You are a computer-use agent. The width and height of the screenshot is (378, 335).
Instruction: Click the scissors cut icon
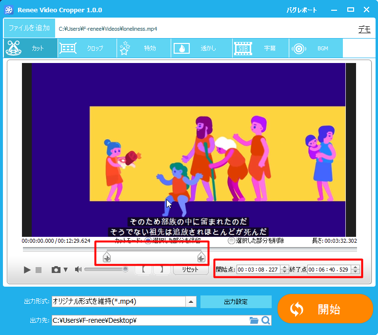14,48
